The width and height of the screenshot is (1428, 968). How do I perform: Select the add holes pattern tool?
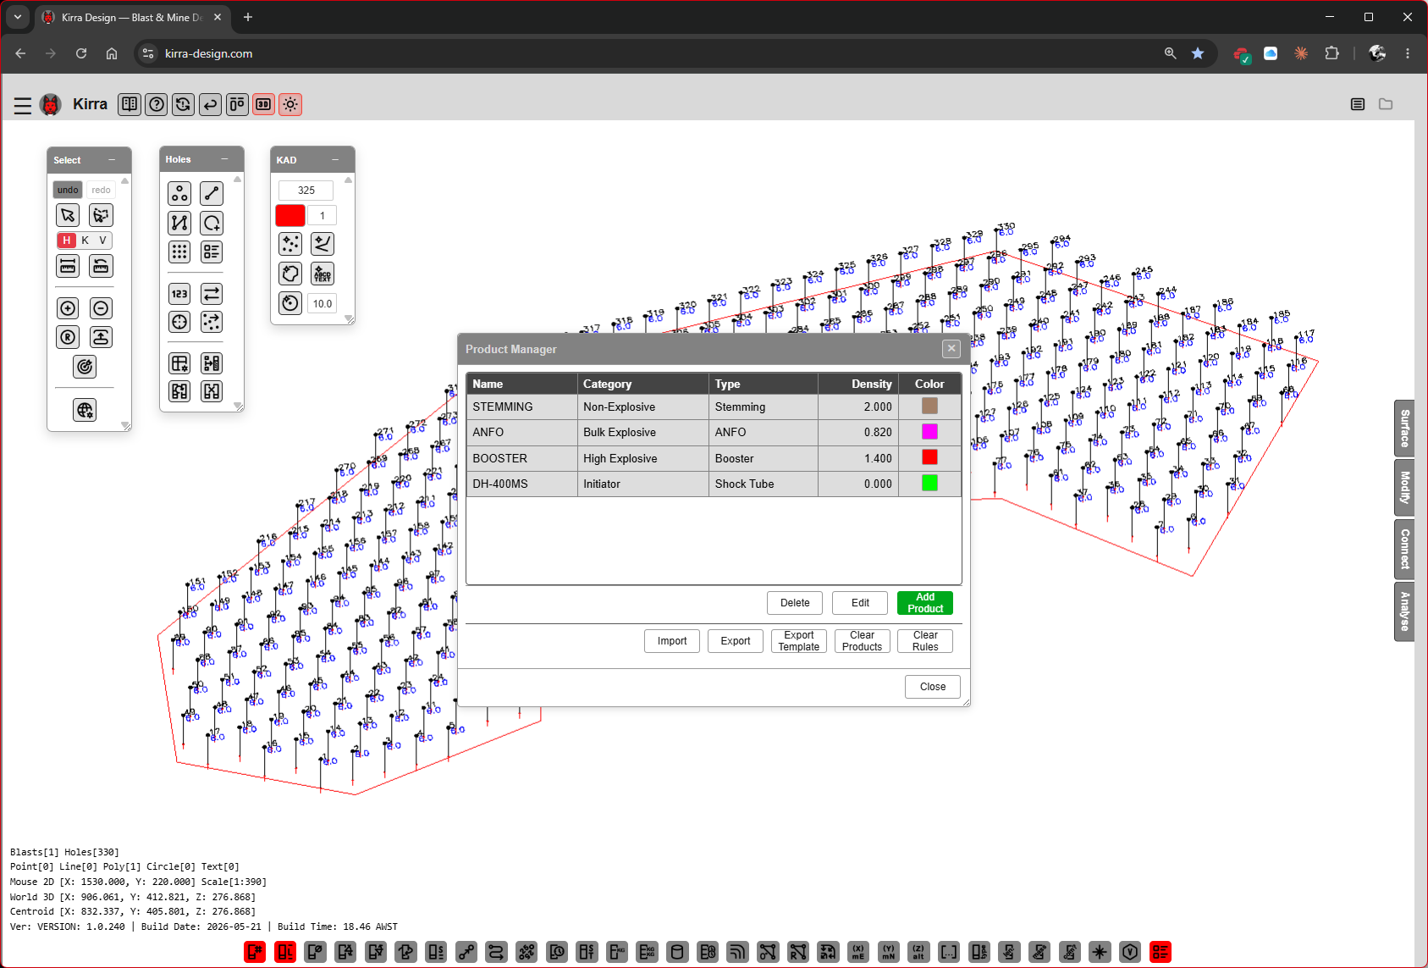(179, 194)
